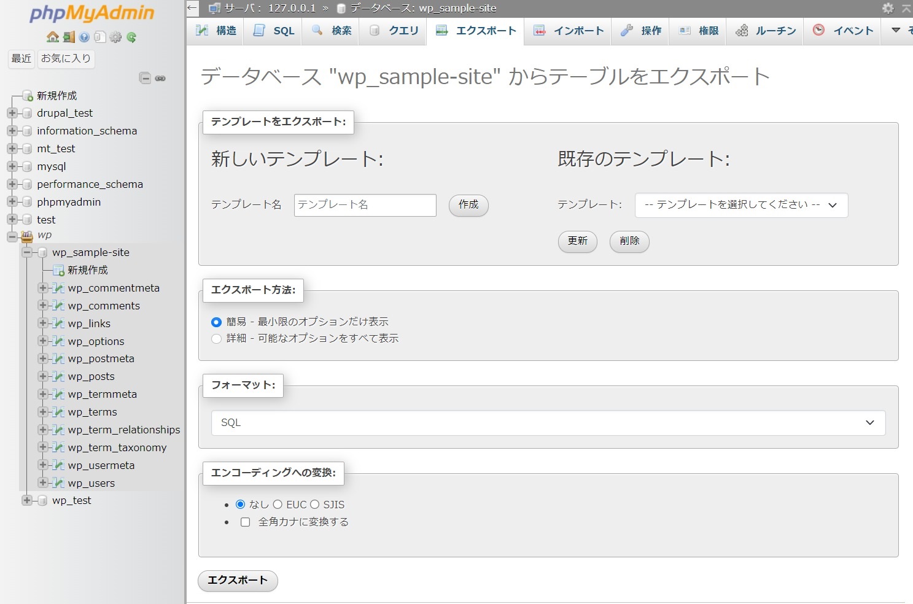The image size is (913, 604).
Task: Click the wp_posts table icon
Action: click(58, 376)
